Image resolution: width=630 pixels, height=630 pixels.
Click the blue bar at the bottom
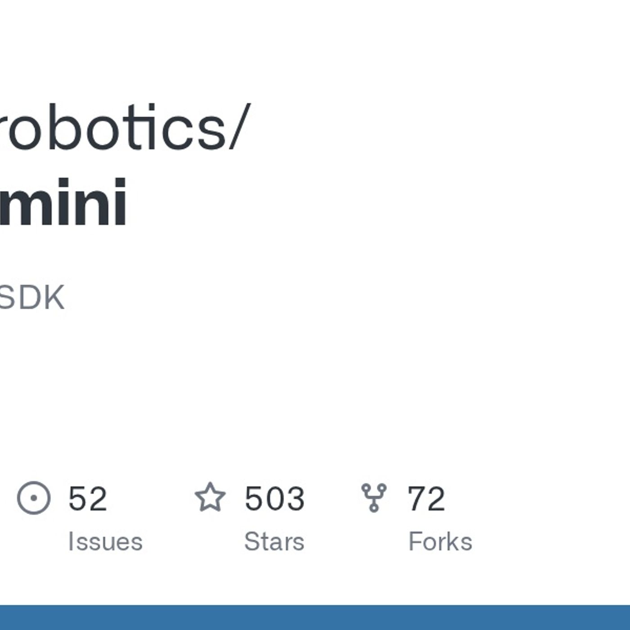pyautogui.click(x=315, y=617)
